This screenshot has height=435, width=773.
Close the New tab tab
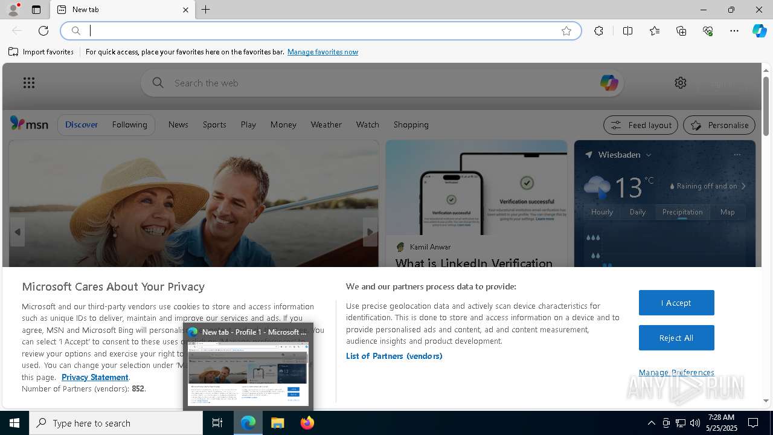185,10
